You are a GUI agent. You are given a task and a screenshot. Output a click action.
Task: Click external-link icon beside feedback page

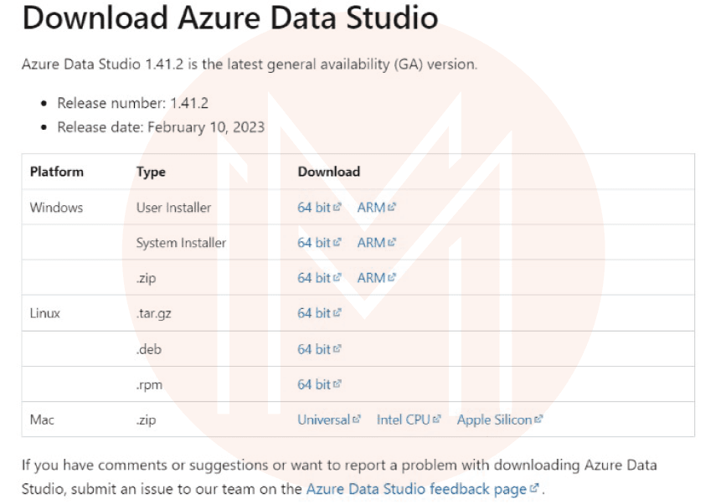tap(534, 489)
